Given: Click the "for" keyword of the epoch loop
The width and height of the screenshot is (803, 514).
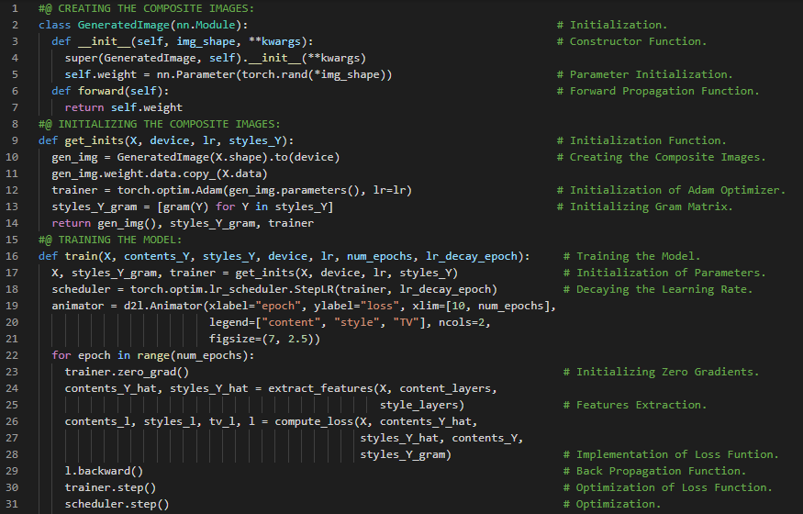Looking at the screenshot, I should pos(61,355).
